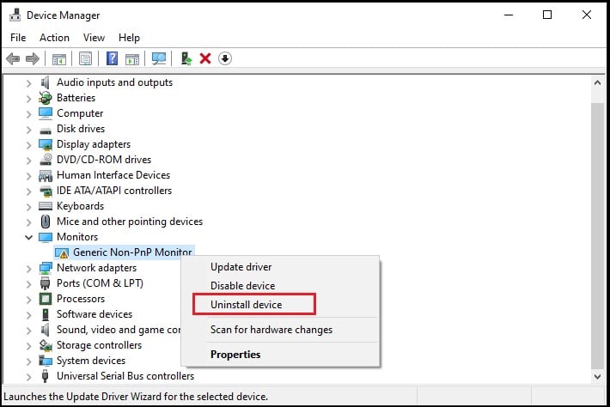This screenshot has width=610, height=407.
Task: Expand the Ports (COM & LPT) node
Action: point(28,283)
